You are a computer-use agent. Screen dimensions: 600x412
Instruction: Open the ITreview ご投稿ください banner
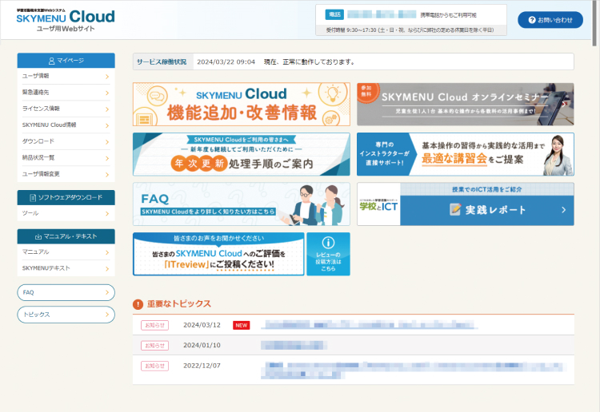[219, 254]
